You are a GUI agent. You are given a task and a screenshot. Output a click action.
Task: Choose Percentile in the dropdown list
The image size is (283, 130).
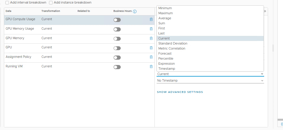pyautogui.click(x=166, y=58)
